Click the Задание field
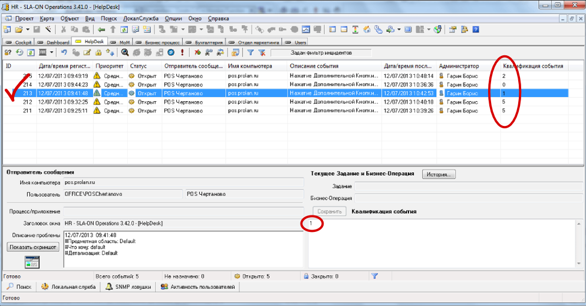Image resolution: width=586 pixels, height=306 pixels. (469, 186)
